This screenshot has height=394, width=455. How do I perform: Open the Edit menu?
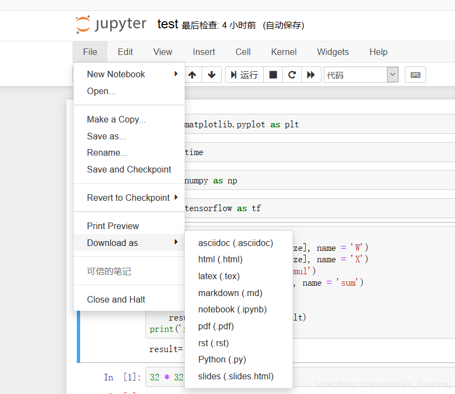coord(125,52)
